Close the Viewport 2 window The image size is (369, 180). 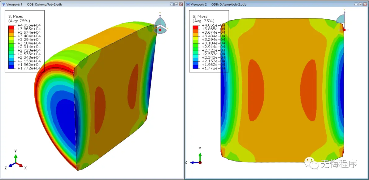click(x=365, y=4)
